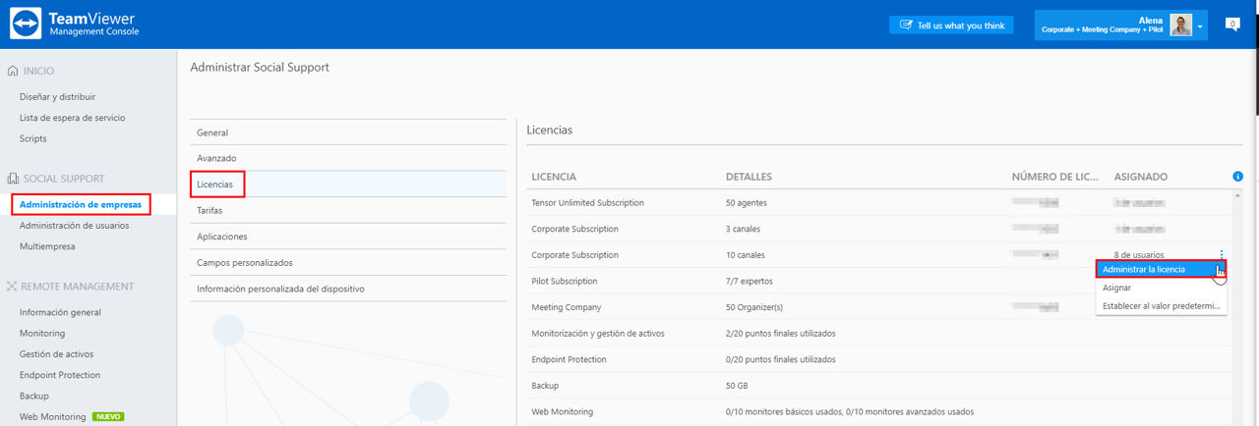Image resolution: width=1259 pixels, height=426 pixels.
Task: Open Web Monitoring sidebar item
Action: tap(53, 417)
